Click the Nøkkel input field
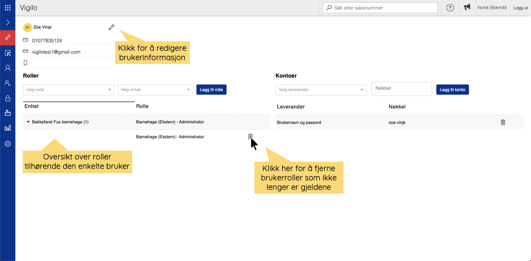Image resolution: width=531 pixels, height=261 pixels. pyautogui.click(x=401, y=89)
